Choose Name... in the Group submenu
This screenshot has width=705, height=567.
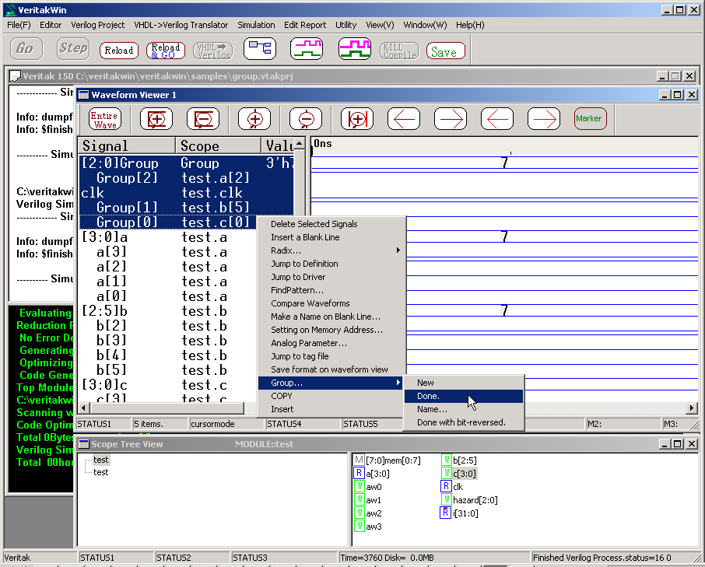(x=464, y=409)
